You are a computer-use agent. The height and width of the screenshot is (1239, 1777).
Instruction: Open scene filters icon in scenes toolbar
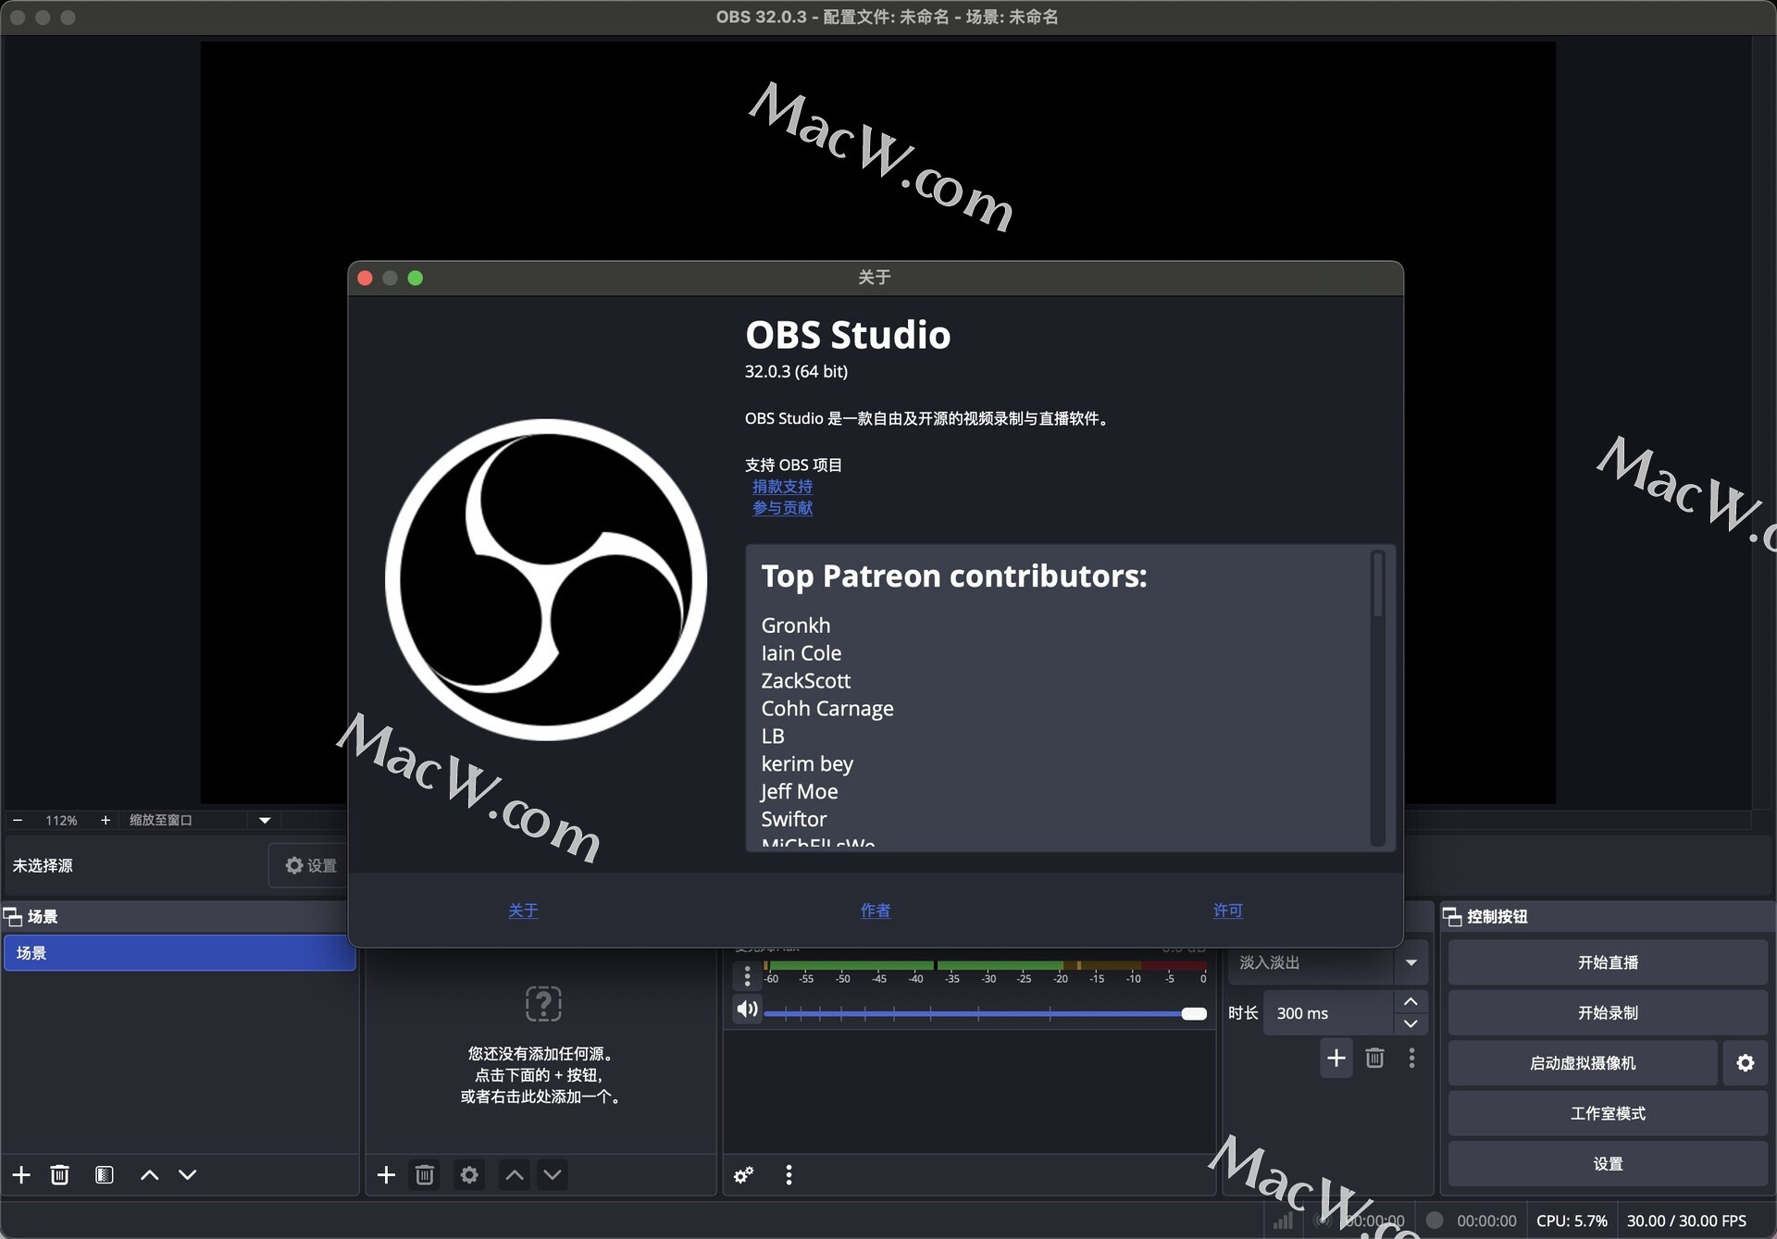coord(105,1175)
